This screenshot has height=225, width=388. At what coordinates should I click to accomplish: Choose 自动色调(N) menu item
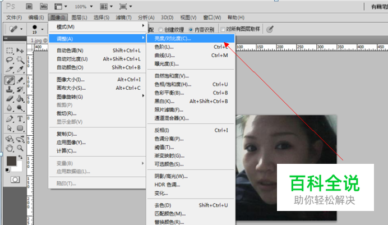97,50
